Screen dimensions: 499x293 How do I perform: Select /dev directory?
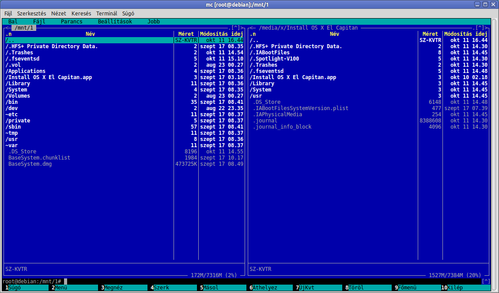point(124,108)
